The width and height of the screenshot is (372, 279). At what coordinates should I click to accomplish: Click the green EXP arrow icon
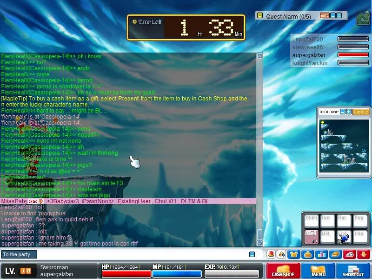click(363, 18)
